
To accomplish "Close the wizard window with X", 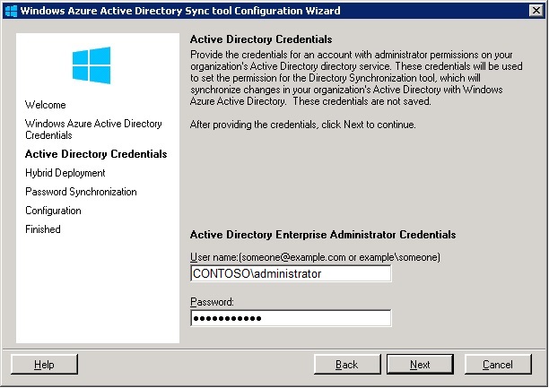I will tap(536, 11).
